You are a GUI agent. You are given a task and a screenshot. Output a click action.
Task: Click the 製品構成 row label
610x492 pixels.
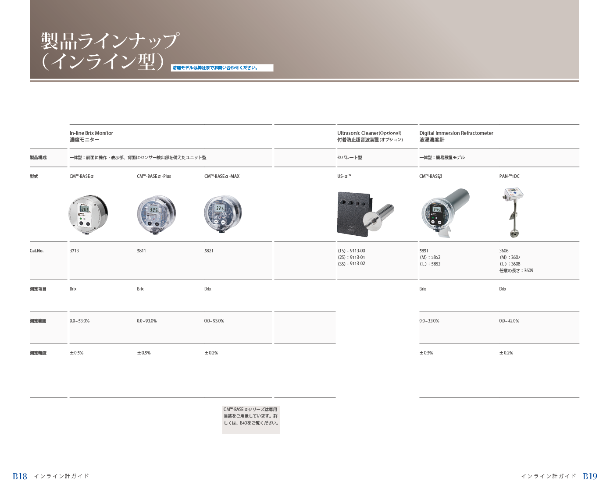coord(38,157)
